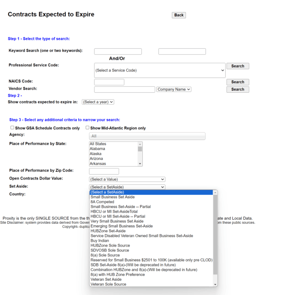Choose Combination HUBZone and 8(a) option
The height and width of the screenshot is (295, 295).
(x=151, y=269)
